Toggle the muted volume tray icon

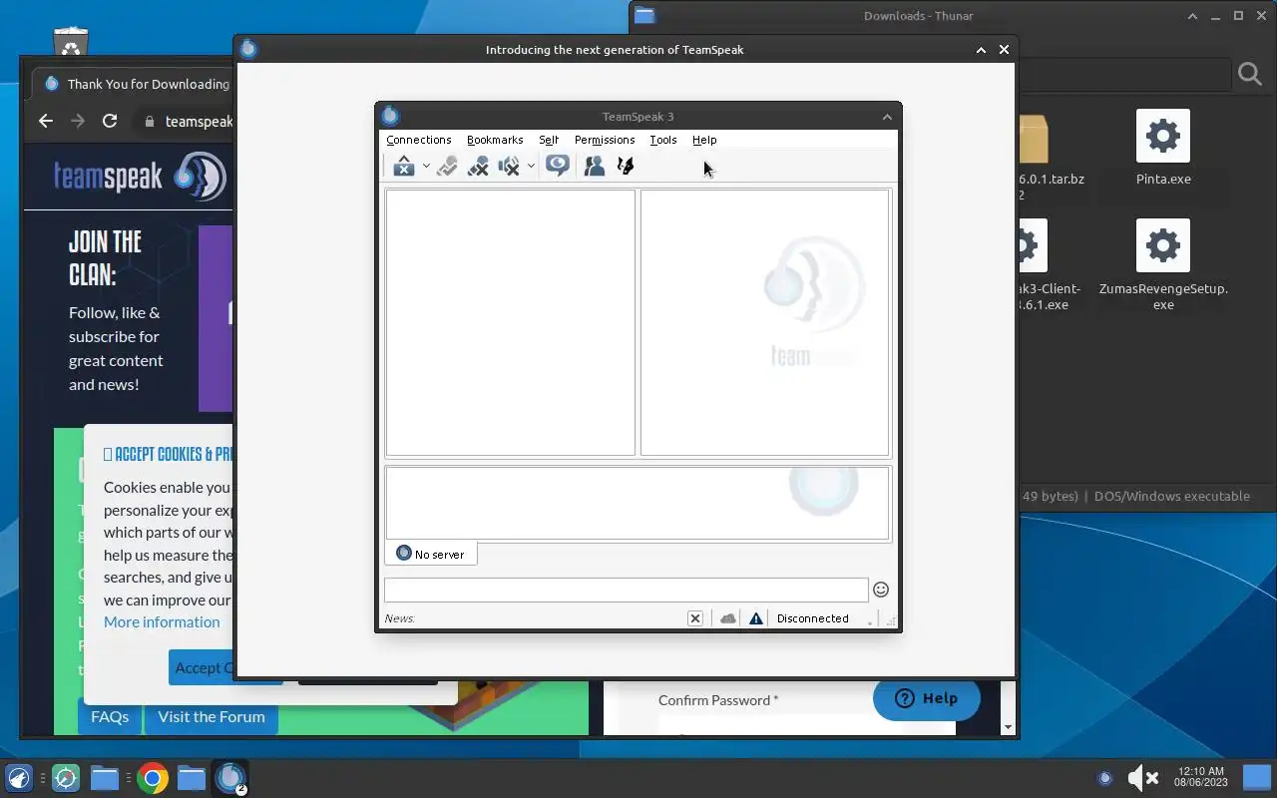coord(1142,778)
